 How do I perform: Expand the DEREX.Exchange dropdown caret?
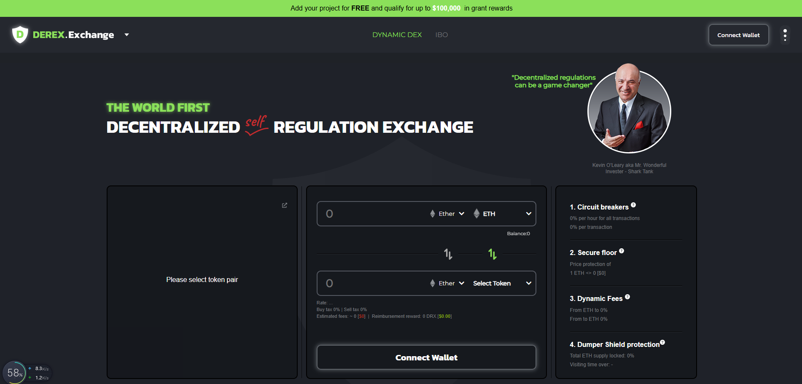pos(126,35)
